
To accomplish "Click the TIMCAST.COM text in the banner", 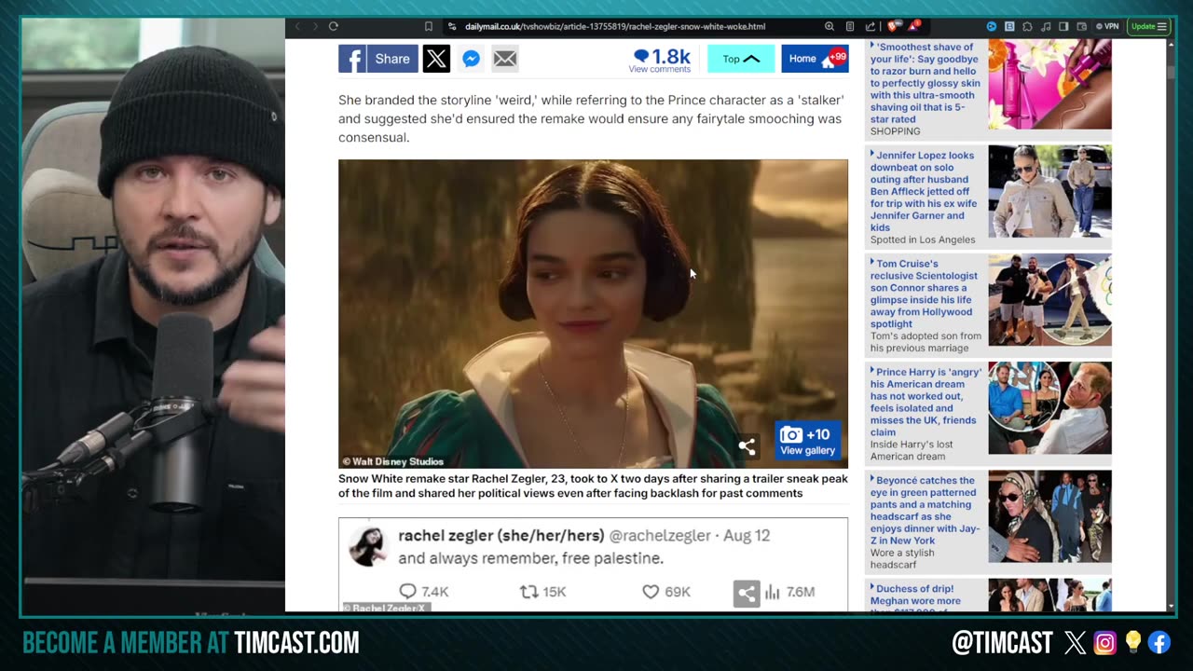I will tap(296, 642).
